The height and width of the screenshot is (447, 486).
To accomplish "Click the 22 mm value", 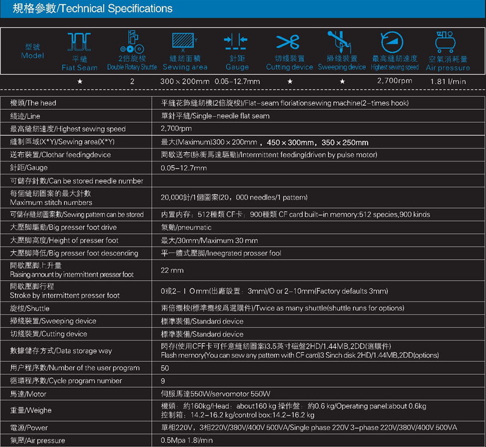I will [172, 270].
